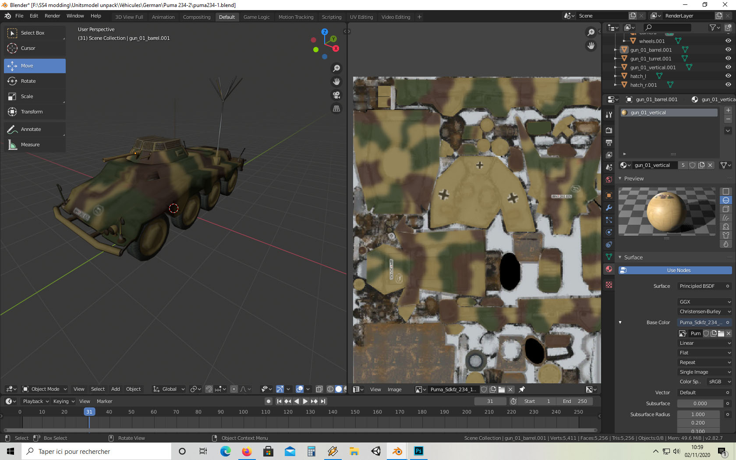
Task: Add new material slot with plus
Action: pyautogui.click(x=728, y=110)
